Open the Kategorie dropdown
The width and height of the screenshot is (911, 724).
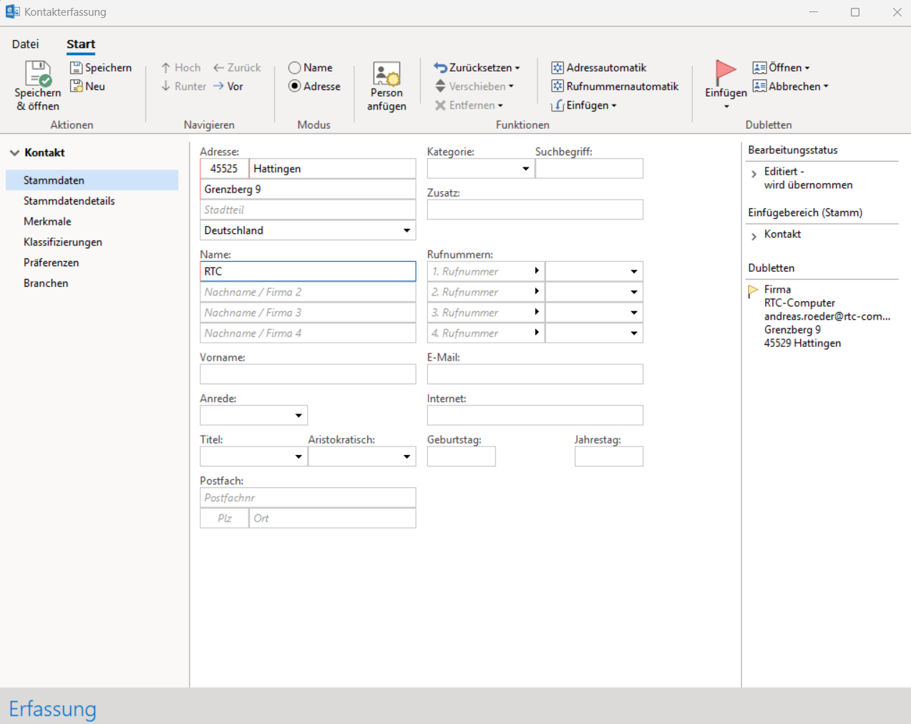tap(525, 169)
